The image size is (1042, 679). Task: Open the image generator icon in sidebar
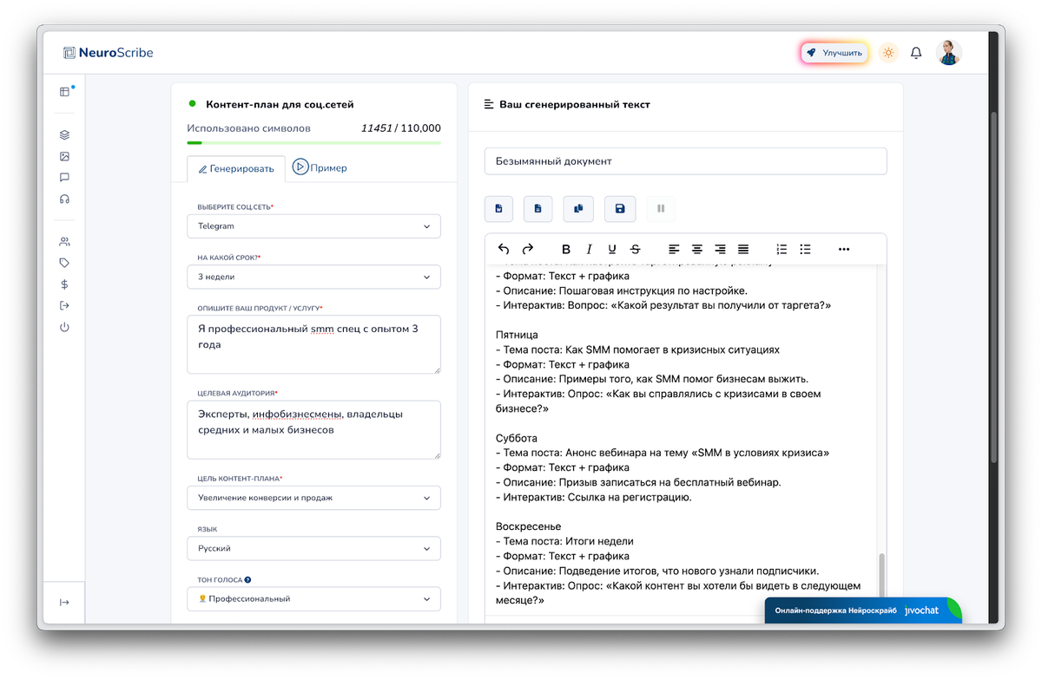tap(64, 157)
